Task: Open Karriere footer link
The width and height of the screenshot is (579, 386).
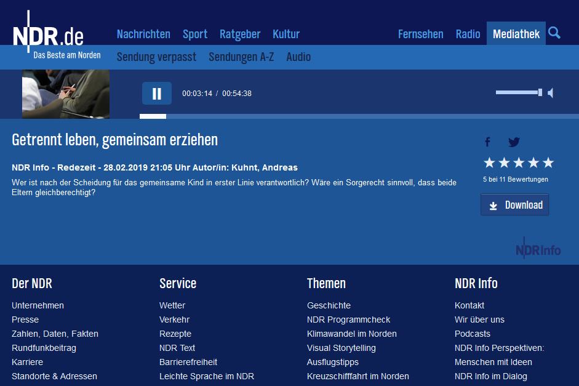Action: 27,362
